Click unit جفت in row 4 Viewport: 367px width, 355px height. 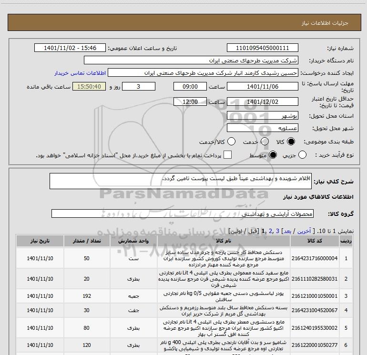[133, 310]
